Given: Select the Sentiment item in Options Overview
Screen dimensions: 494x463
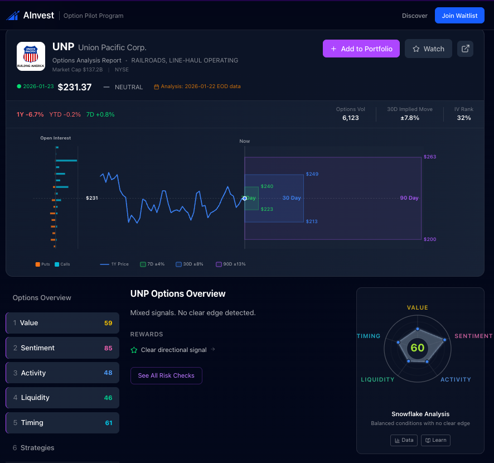Looking at the screenshot, I should coord(62,348).
